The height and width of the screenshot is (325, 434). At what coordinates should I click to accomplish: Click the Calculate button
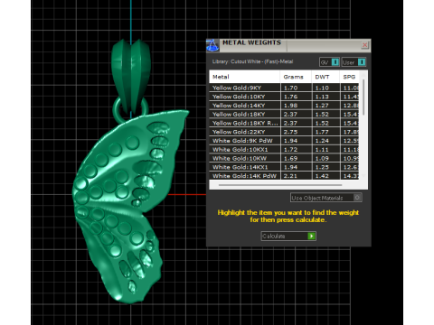point(288,236)
